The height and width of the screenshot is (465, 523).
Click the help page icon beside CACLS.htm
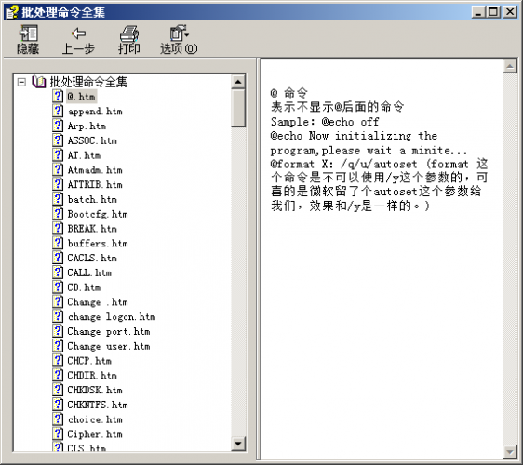coord(58,258)
